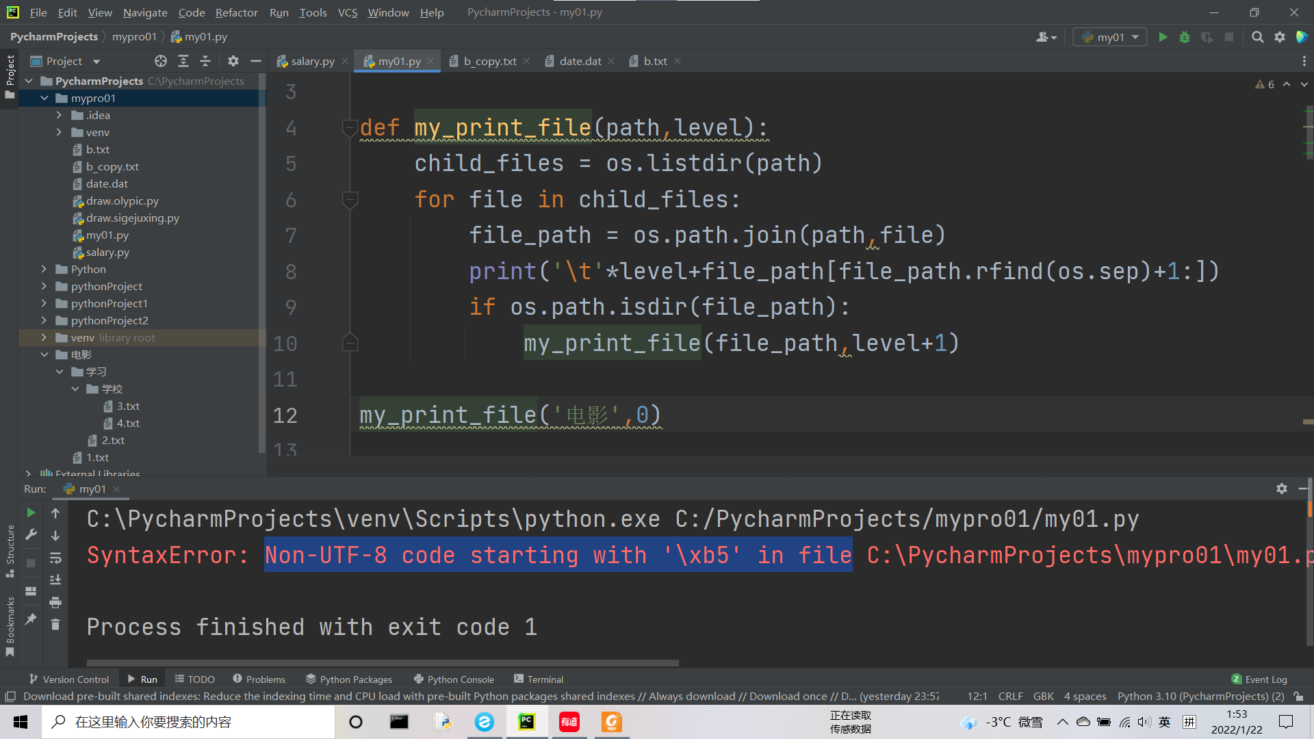Run my01 with the green play button
Image resolution: width=1314 pixels, height=739 pixels.
click(x=1163, y=37)
